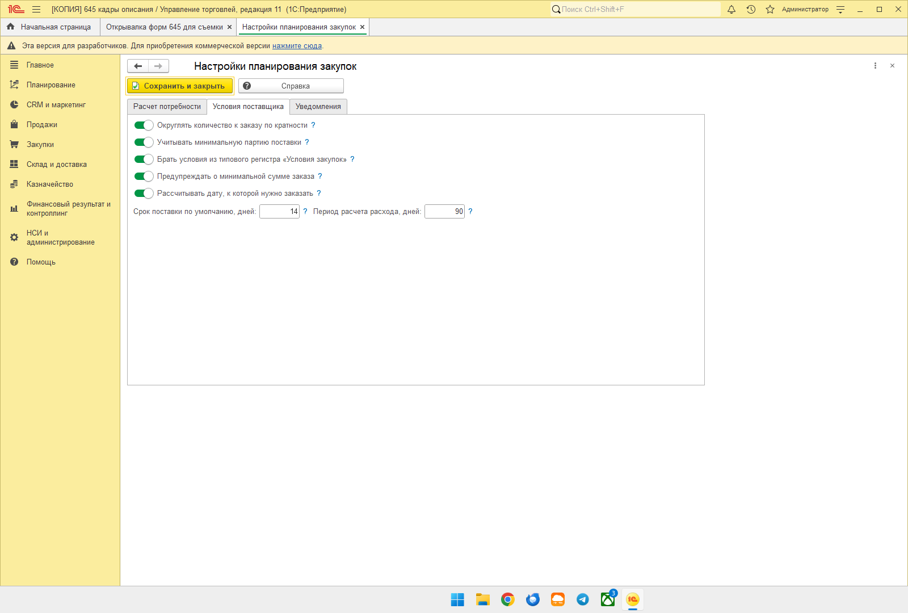Click the Справка button
This screenshot has height=613, width=908.
pos(291,86)
